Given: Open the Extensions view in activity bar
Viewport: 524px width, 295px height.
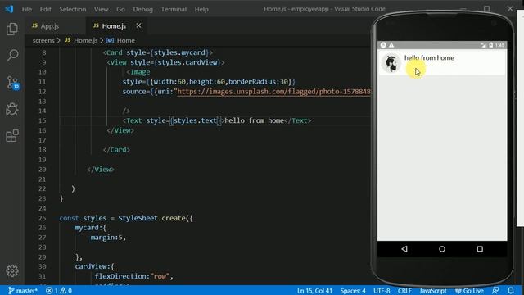Looking at the screenshot, I should pos(12,136).
